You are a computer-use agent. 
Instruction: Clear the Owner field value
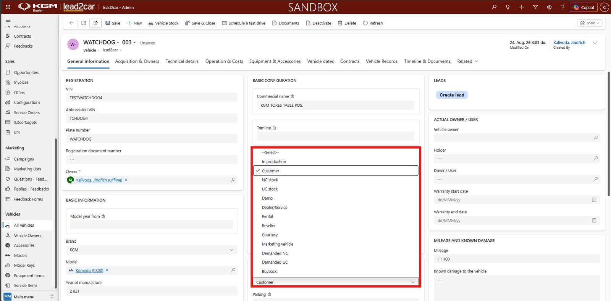pos(126,180)
